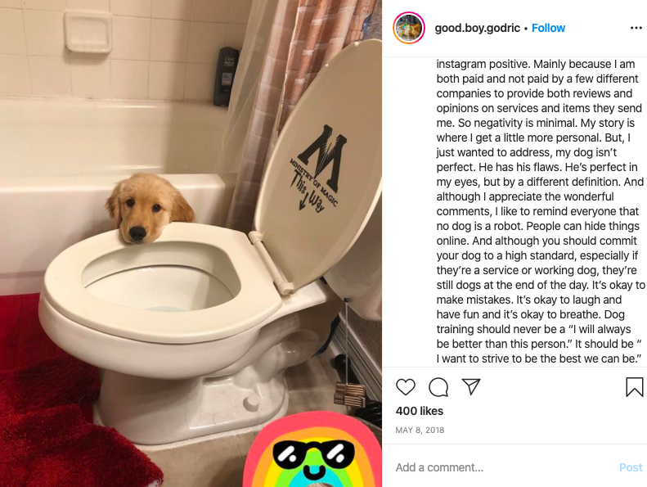The width and height of the screenshot is (647, 487).
Task: Click the shampoo bottle on the tub ledge
Action: coord(225,76)
